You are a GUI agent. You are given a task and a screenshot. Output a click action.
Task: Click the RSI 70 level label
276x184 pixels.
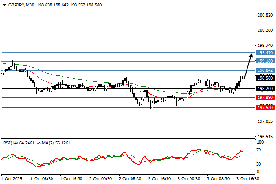[x=259, y=150]
